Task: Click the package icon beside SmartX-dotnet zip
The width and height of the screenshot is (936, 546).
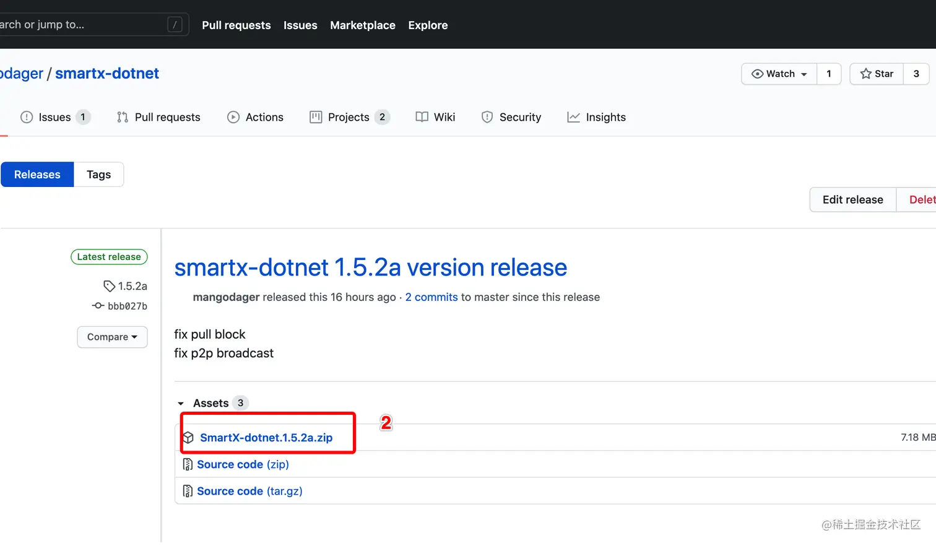Action: [188, 438]
